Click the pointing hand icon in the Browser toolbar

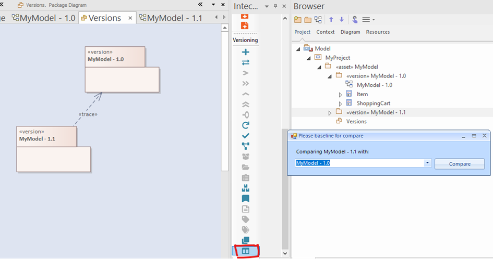(355, 20)
